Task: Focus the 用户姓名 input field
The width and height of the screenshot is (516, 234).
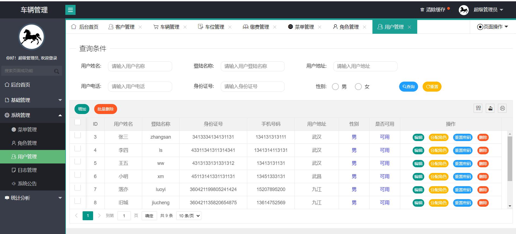Action: [x=140, y=66]
